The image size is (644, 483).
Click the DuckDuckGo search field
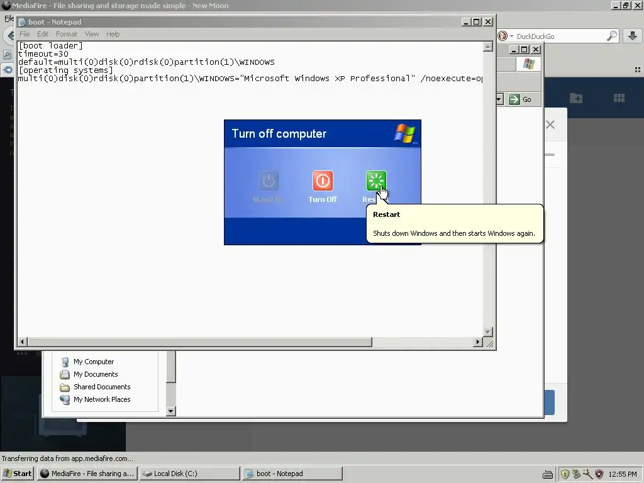point(559,36)
